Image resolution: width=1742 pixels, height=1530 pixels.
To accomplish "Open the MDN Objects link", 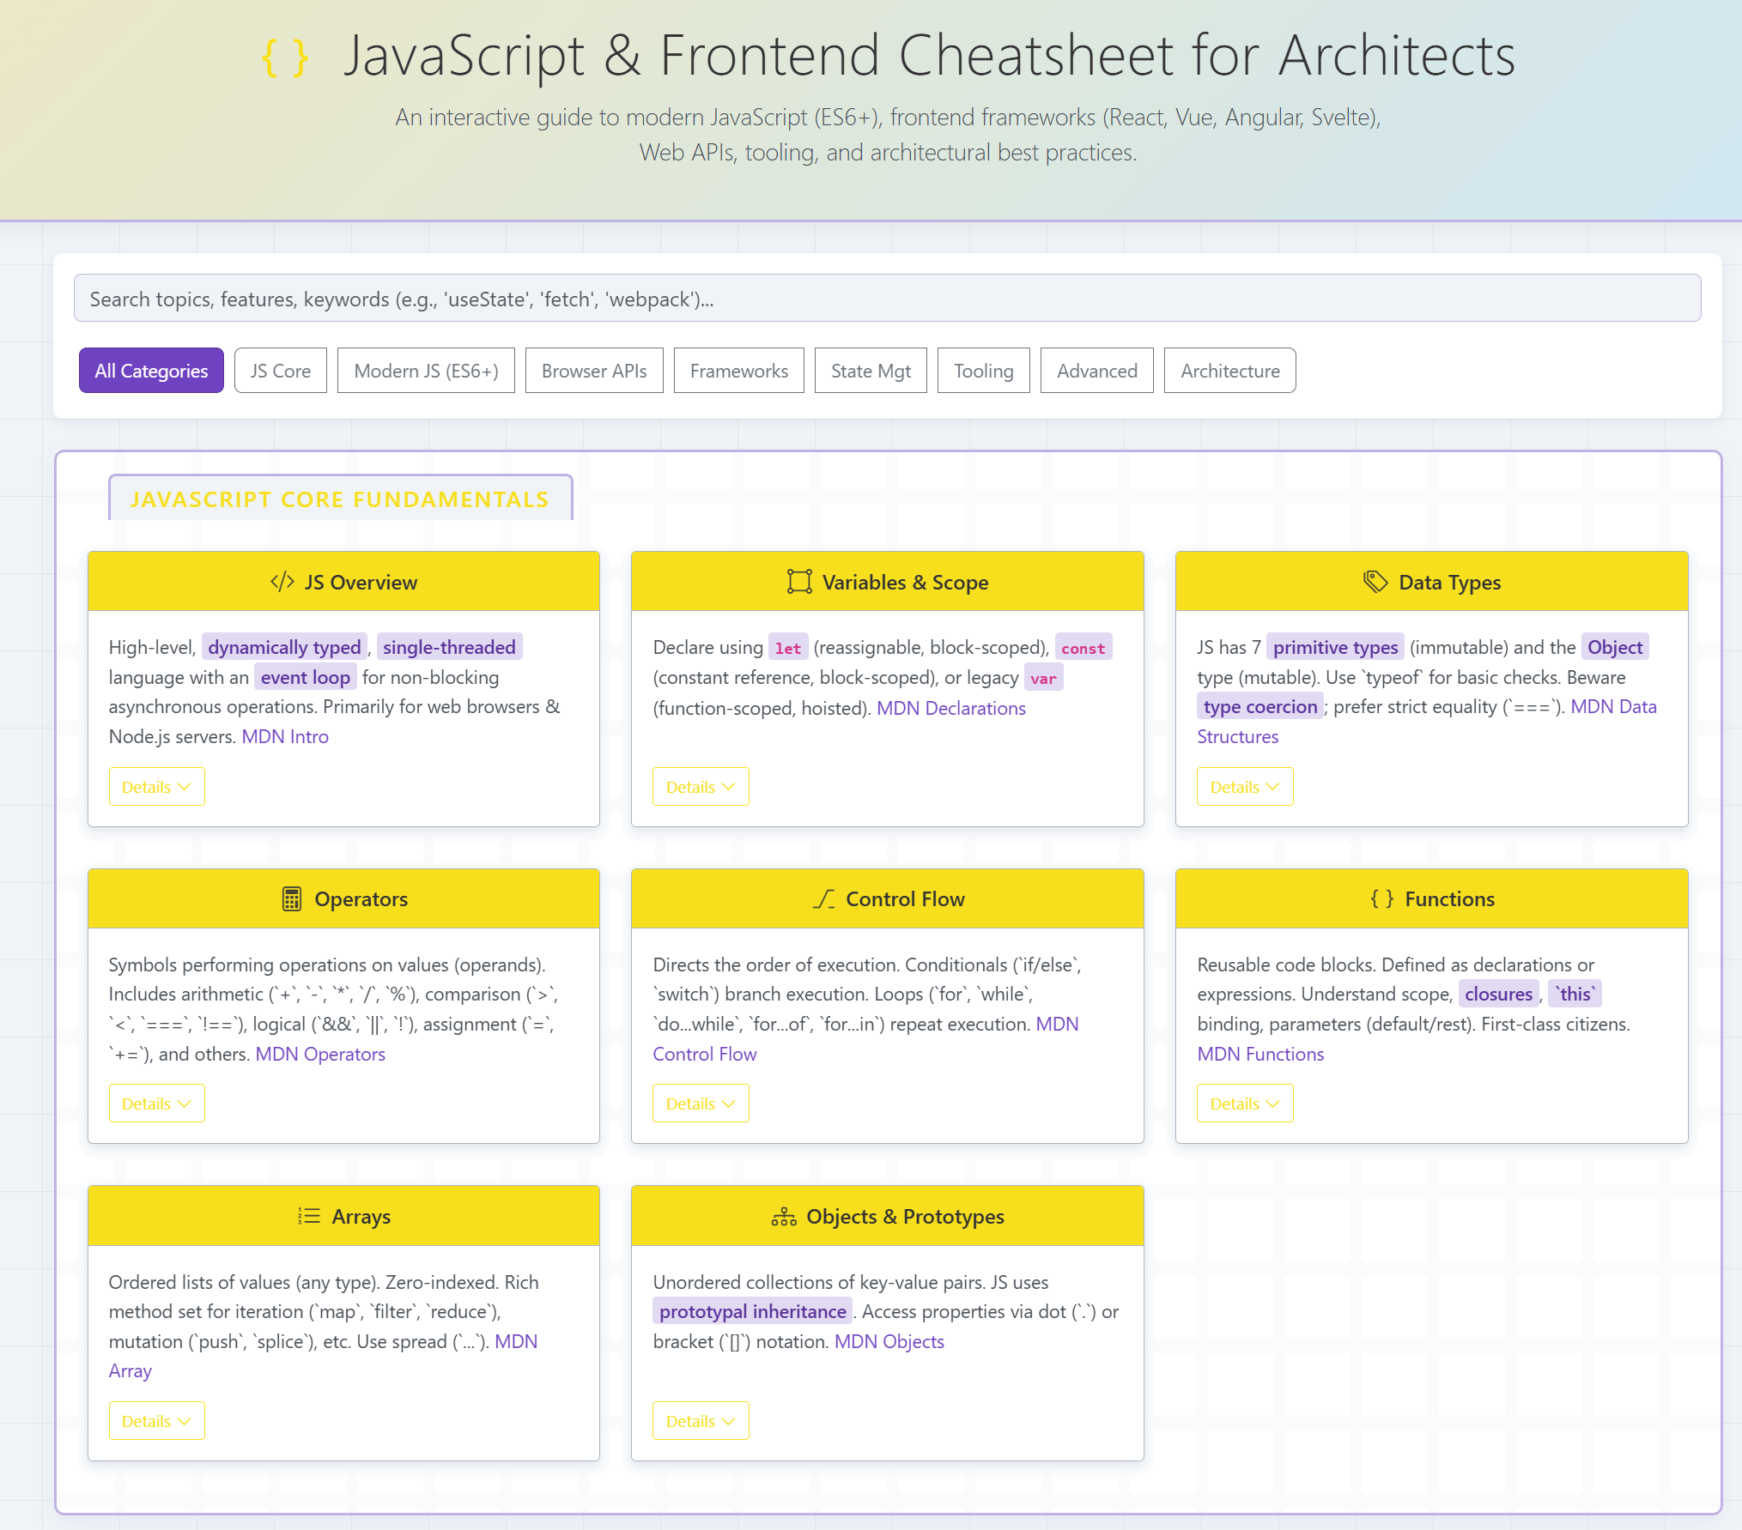I will coord(889,1341).
